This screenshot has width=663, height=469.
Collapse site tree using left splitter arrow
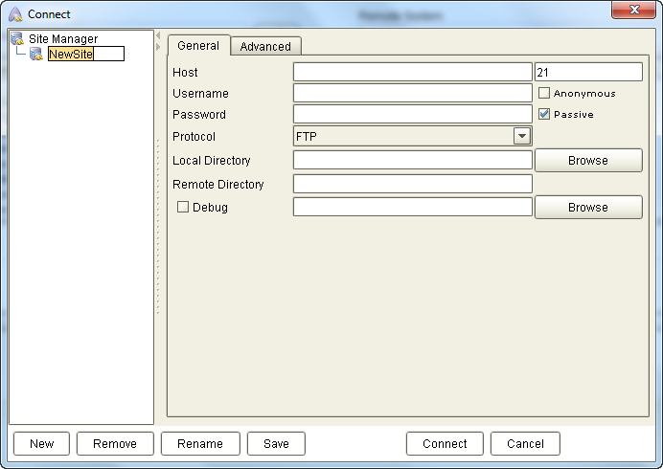(158, 35)
